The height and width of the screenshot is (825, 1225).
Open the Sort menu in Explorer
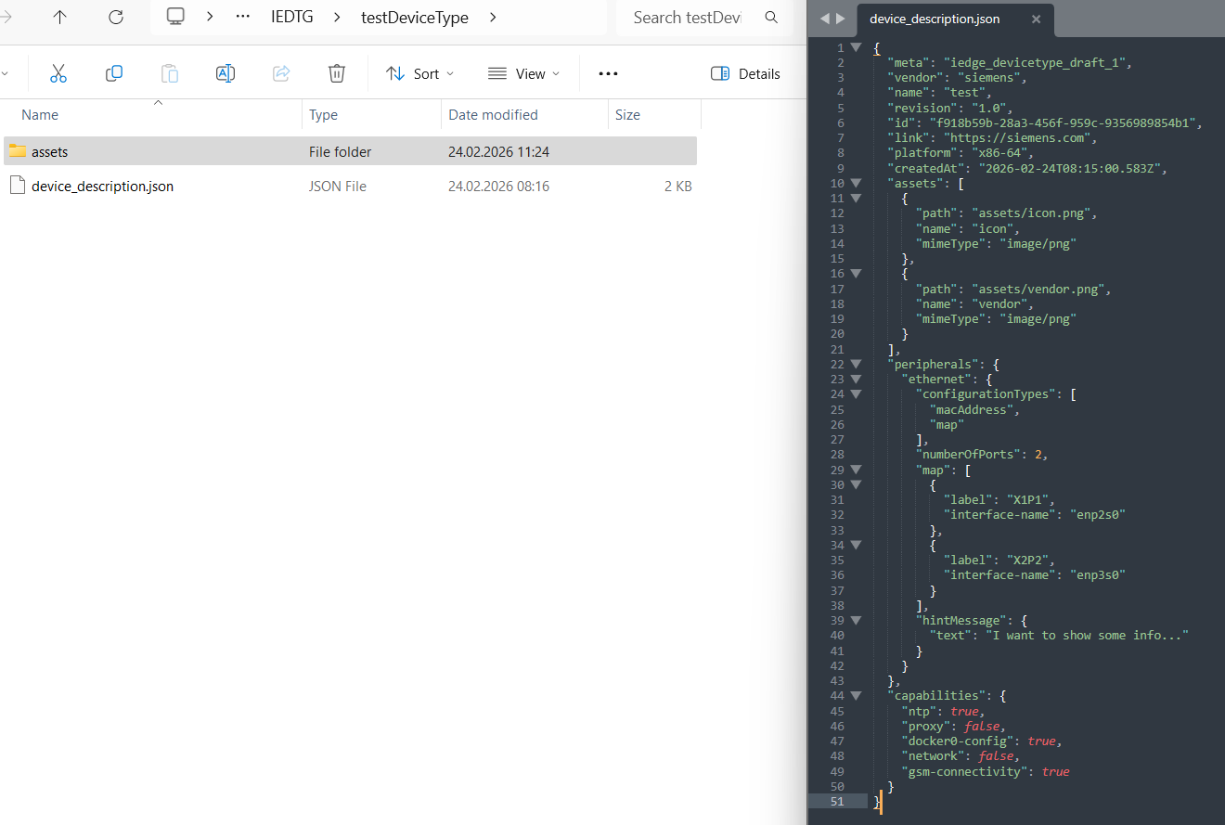point(420,73)
